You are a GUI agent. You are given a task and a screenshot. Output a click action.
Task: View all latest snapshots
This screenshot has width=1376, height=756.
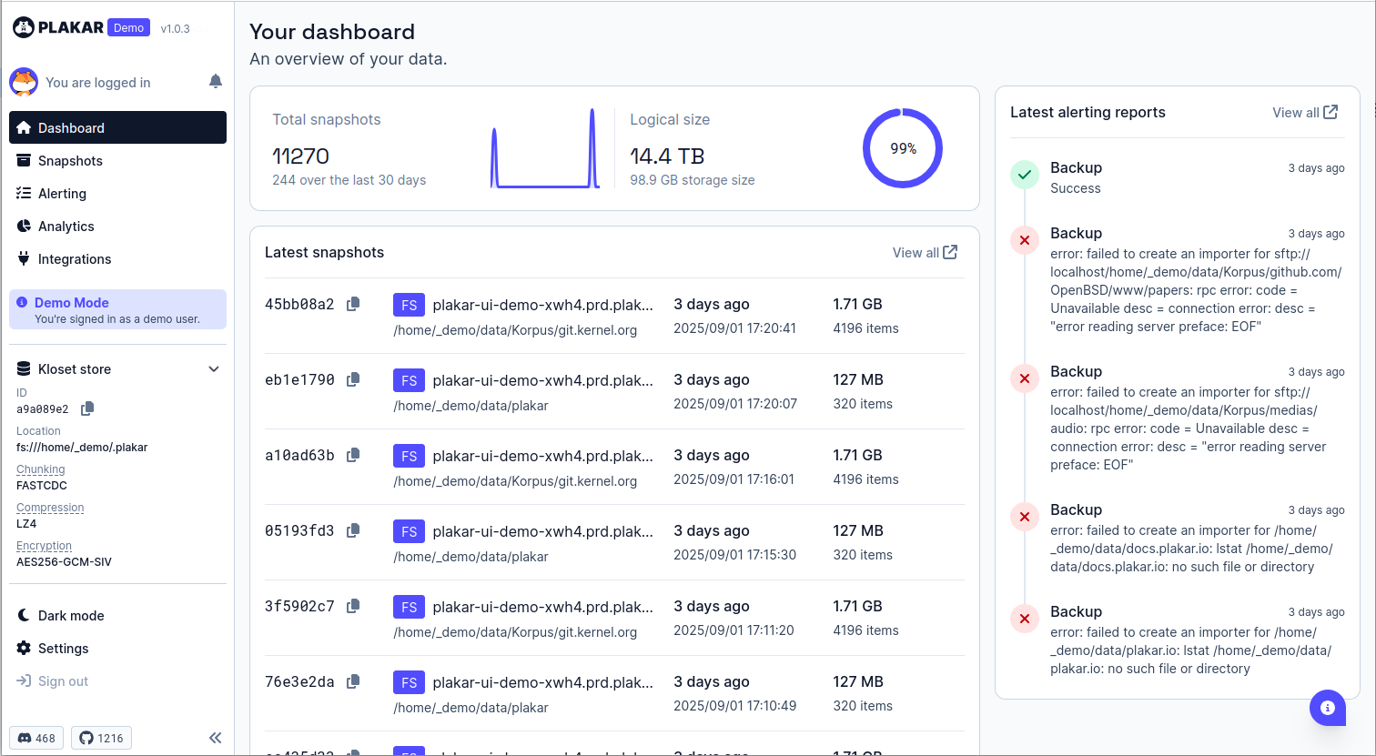[x=925, y=253]
